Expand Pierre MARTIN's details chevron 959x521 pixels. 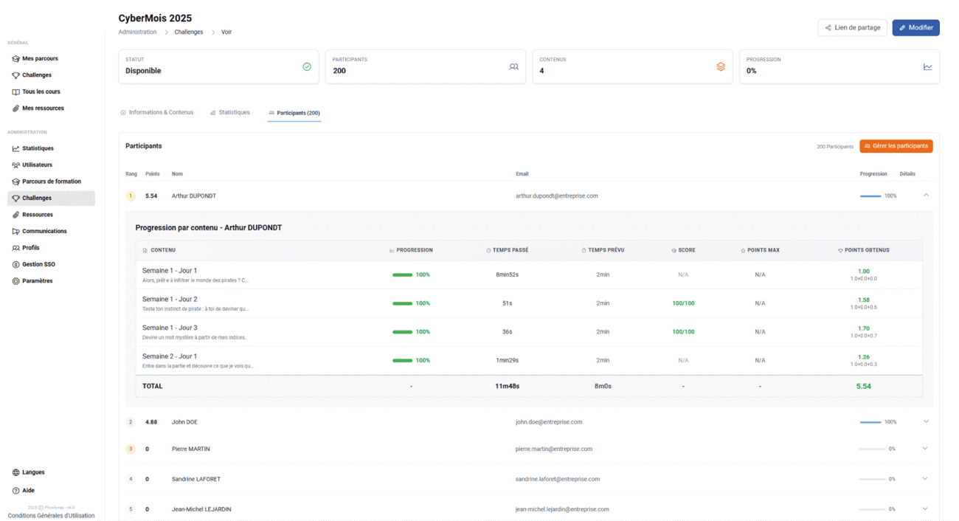pyautogui.click(x=925, y=449)
